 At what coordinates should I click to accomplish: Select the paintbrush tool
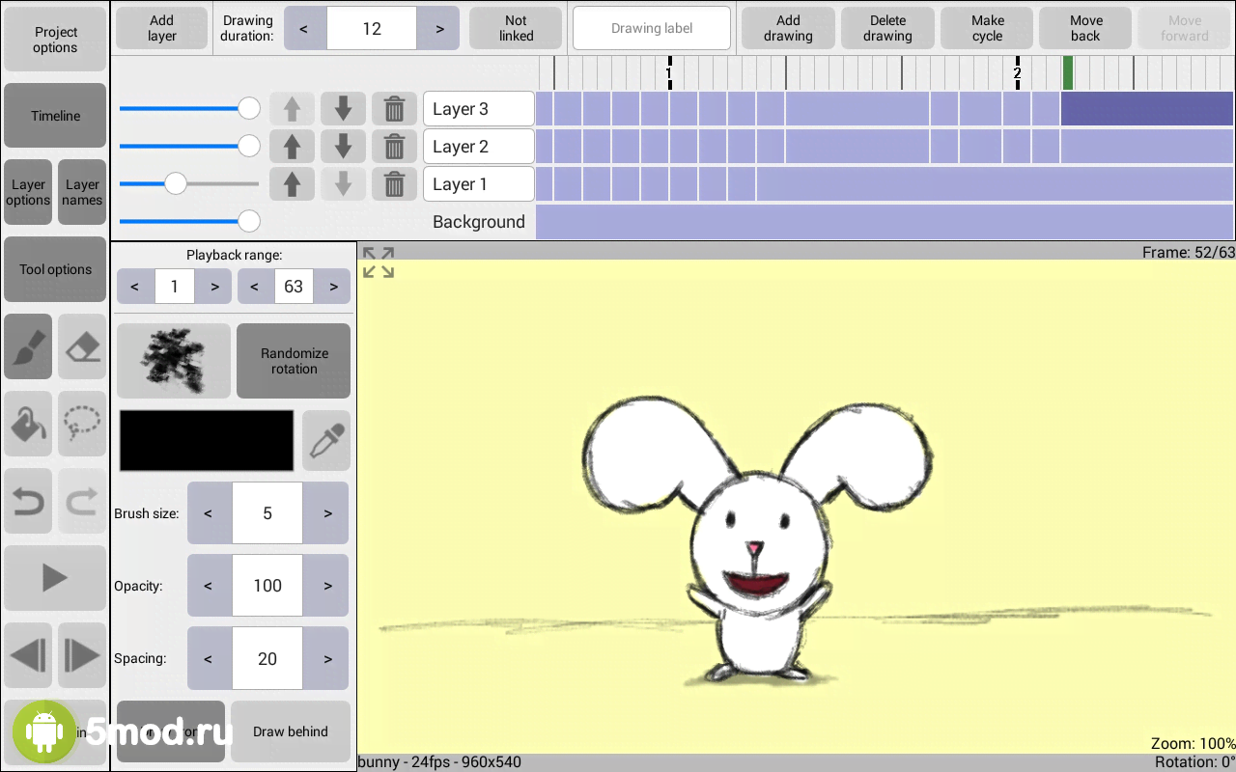click(28, 346)
